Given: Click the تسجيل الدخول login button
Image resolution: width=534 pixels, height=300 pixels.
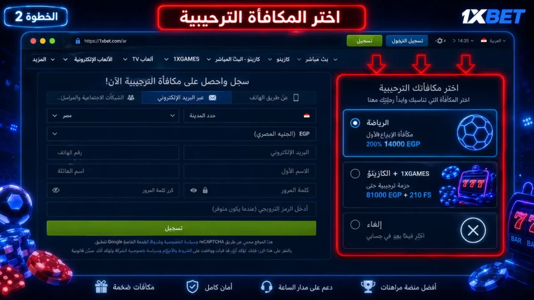Looking at the screenshot, I should point(407,41).
